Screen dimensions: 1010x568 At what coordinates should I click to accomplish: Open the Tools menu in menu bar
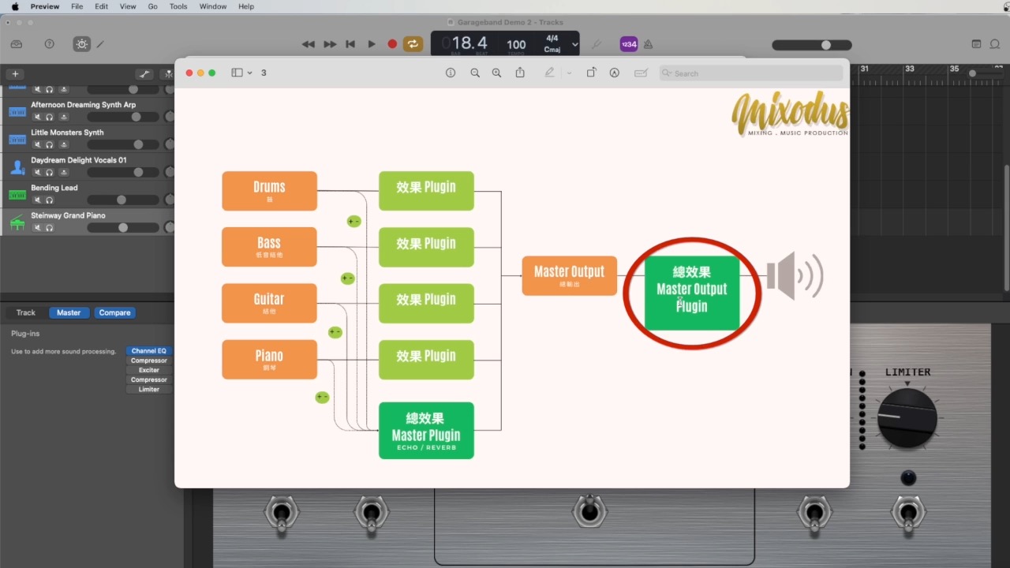tap(178, 6)
